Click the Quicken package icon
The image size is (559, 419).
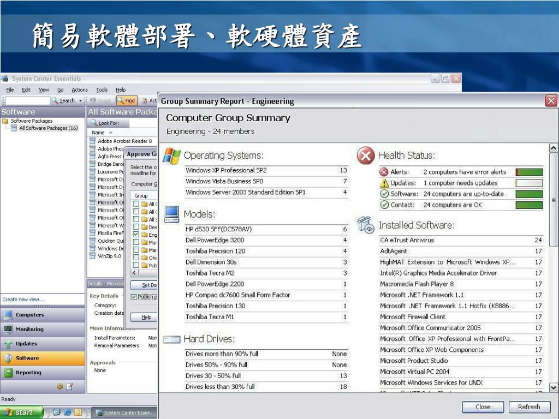click(x=92, y=241)
